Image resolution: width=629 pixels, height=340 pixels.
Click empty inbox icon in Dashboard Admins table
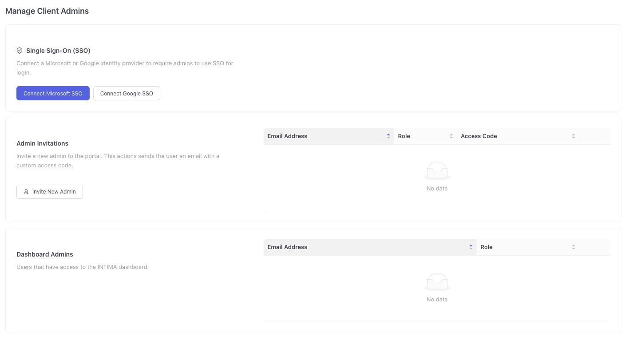tap(437, 282)
